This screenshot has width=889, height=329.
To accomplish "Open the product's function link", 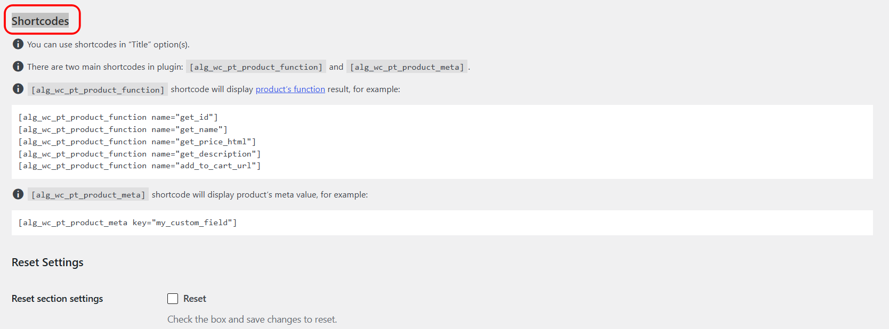I will click(x=290, y=89).
